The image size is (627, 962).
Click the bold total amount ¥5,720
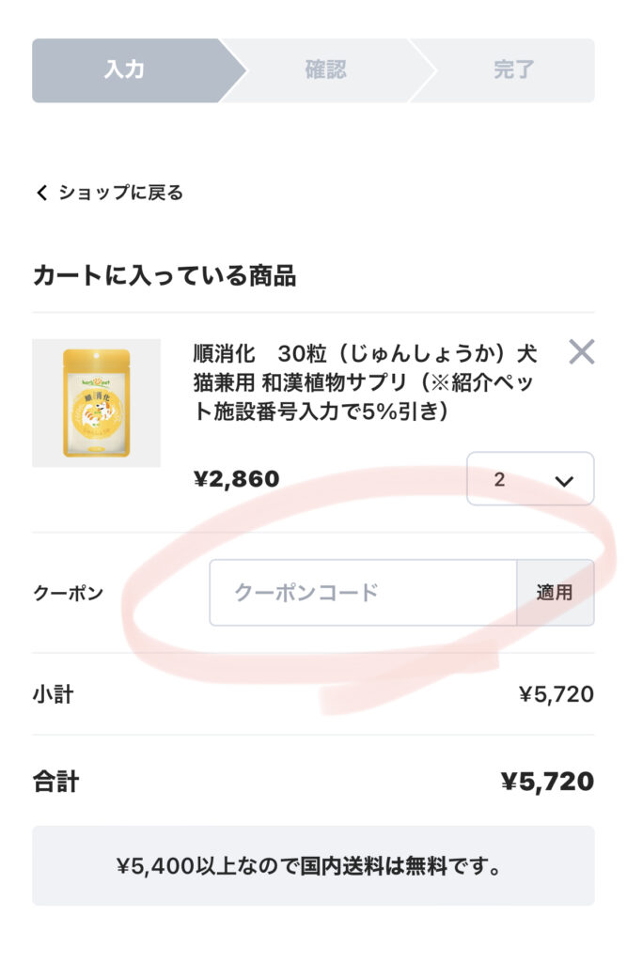pos(547,782)
